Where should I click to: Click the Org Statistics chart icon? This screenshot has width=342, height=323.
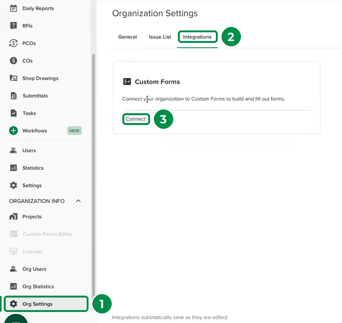[x=13, y=287]
